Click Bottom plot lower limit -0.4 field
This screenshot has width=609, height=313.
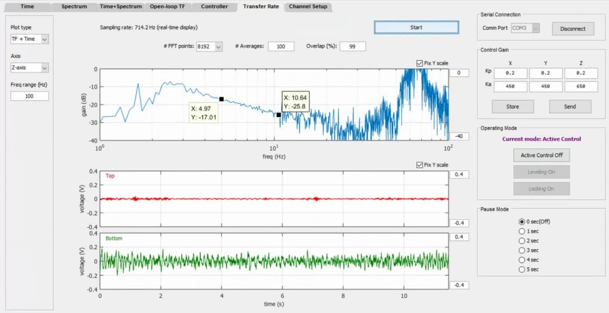point(459,285)
